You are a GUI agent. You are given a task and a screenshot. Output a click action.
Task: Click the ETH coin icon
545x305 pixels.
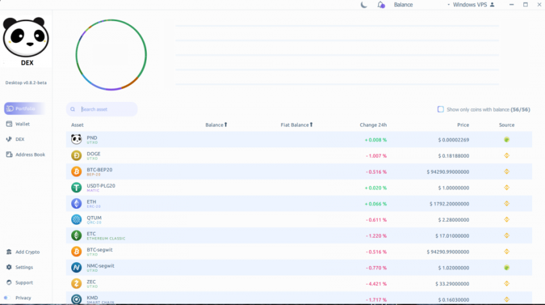coord(76,203)
